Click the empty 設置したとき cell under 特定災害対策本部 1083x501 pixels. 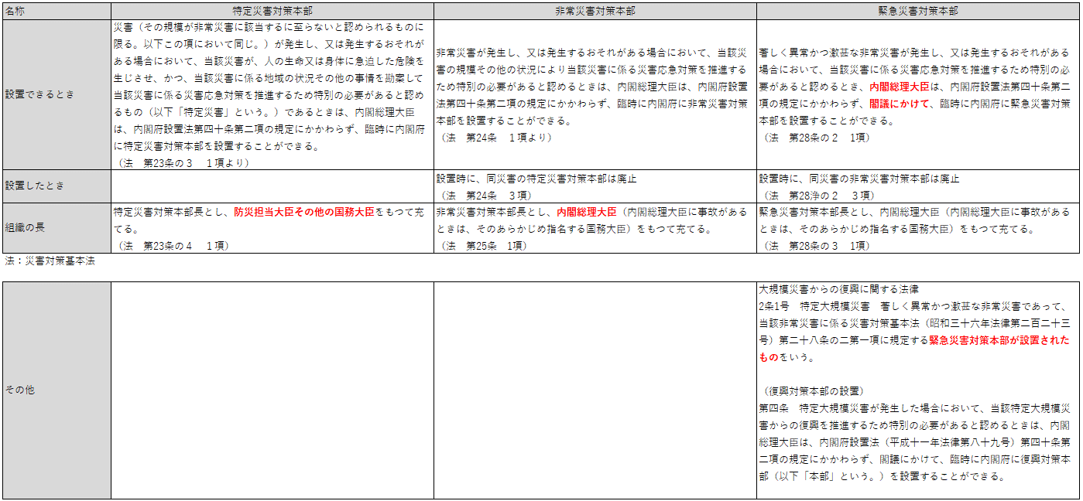coord(272,186)
